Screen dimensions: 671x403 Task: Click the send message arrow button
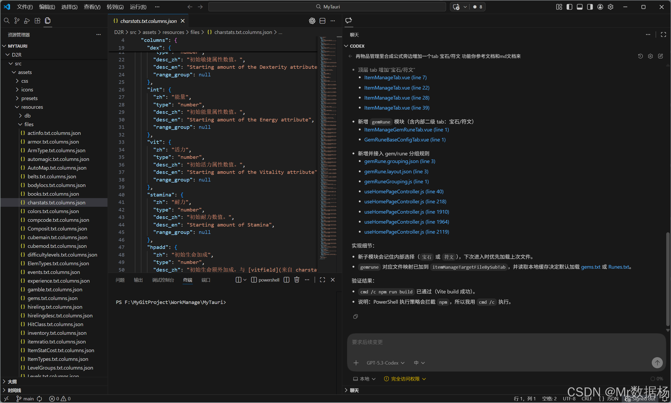[657, 362]
